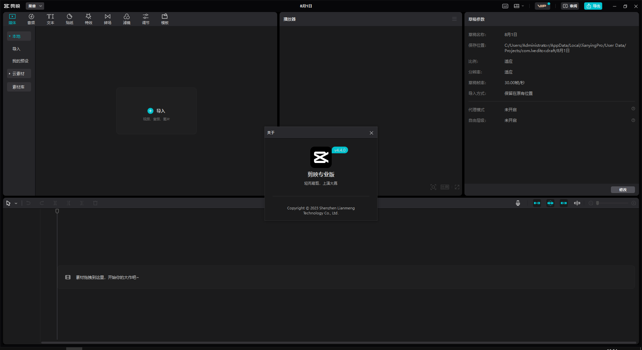642x350 pixels.
Task: Toggle clip linkage in timeline
Action: pyautogui.click(x=564, y=203)
